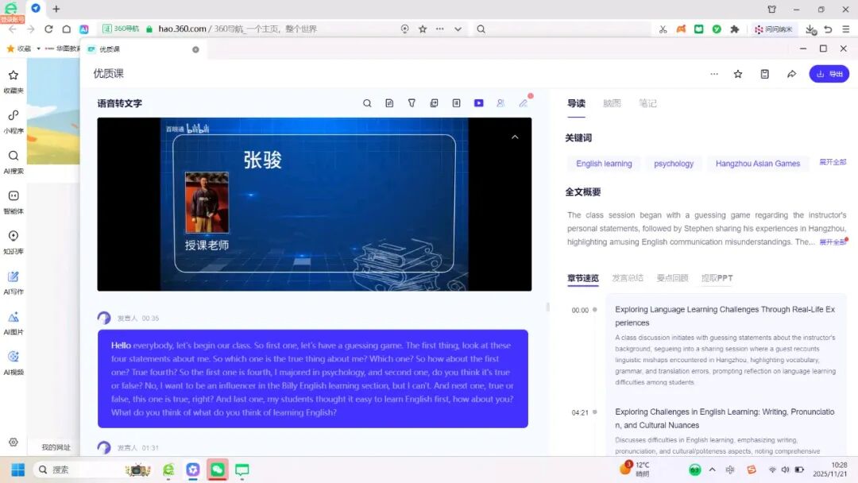The image size is (858, 483).
Task: Open the edit pen icon with red badge
Action: pyautogui.click(x=524, y=103)
